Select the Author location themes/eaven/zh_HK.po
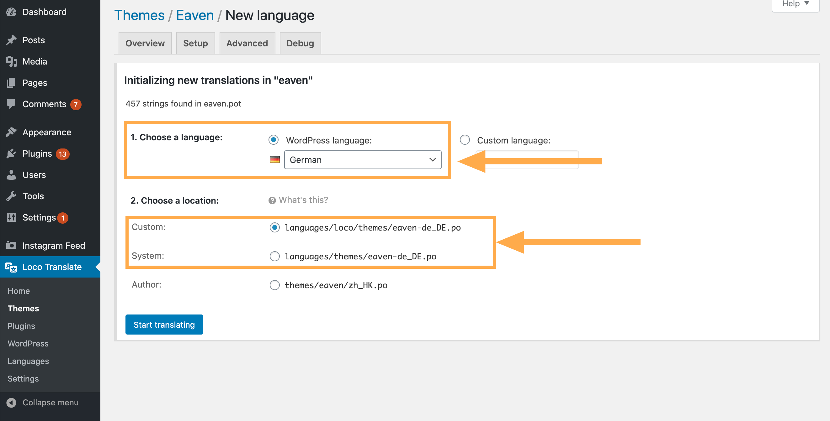This screenshot has height=421, width=830. pyautogui.click(x=274, y=285)
